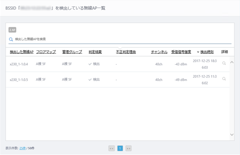Click timestamp 2017-12-25 11:36:02

(x=205, y=80)
